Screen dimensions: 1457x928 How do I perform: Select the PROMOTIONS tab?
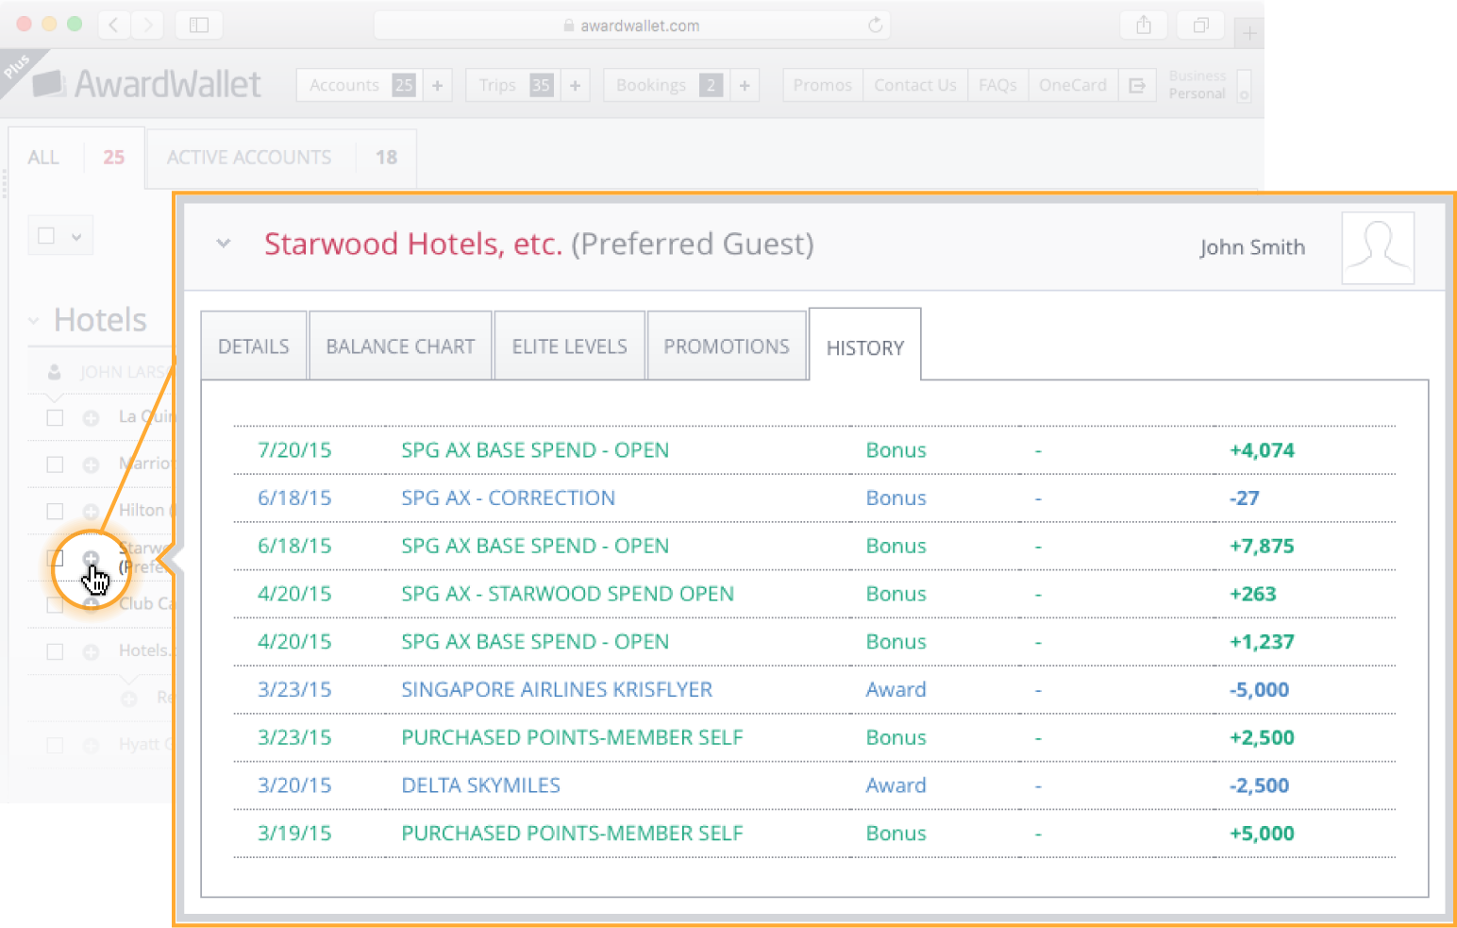click(x=727, y=346)
